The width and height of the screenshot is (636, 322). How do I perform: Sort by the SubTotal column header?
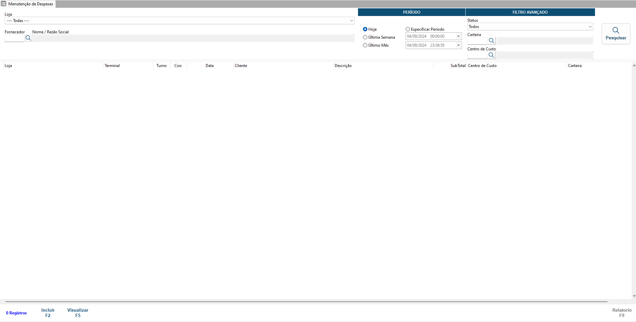(x=450, y=66)
